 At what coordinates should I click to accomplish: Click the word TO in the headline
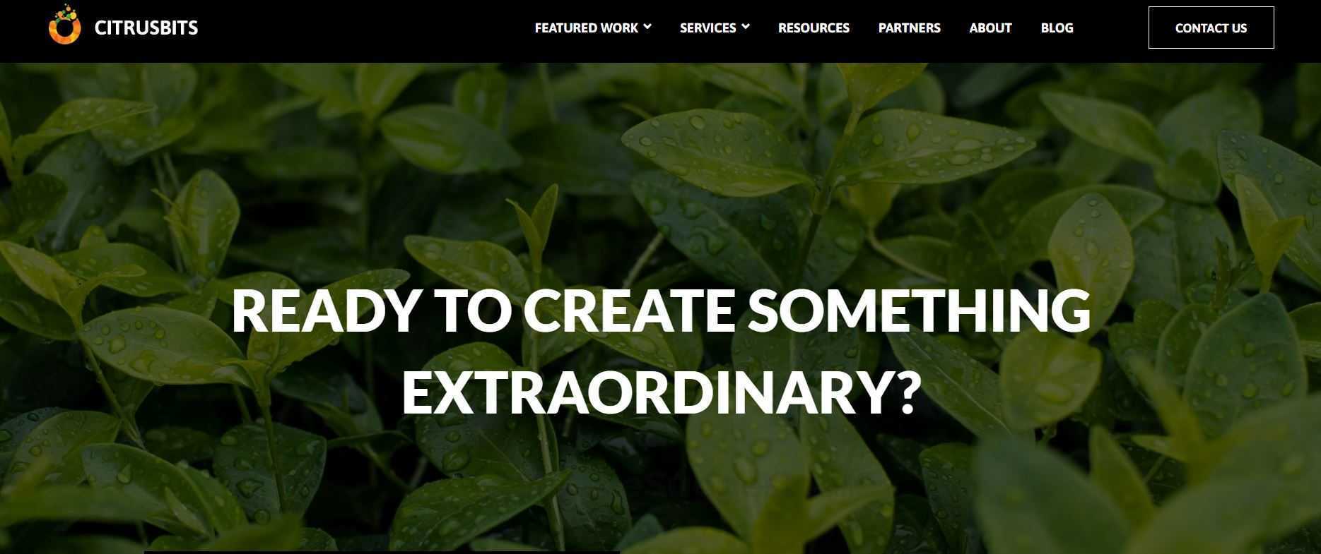pos(472,311)
